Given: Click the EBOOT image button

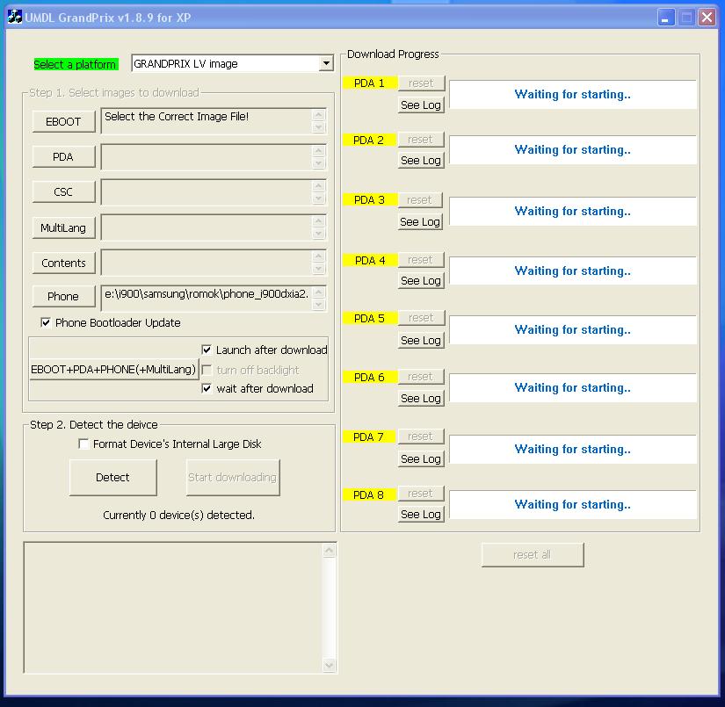Looking at the screenshot, I should click(x=63, y=121).
